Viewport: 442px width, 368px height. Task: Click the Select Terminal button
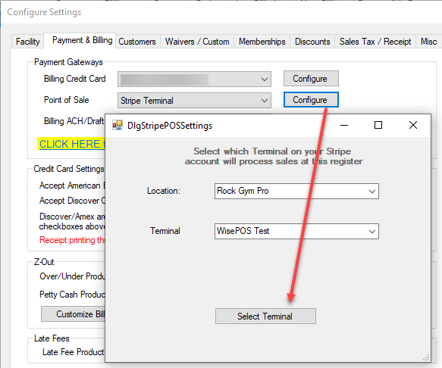coord(265,317)
